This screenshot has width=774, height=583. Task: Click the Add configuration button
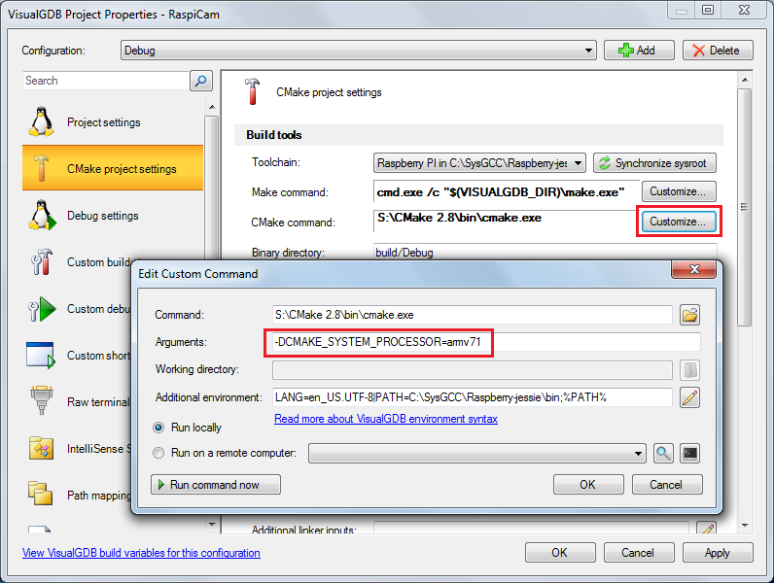[x=639, y=51]
